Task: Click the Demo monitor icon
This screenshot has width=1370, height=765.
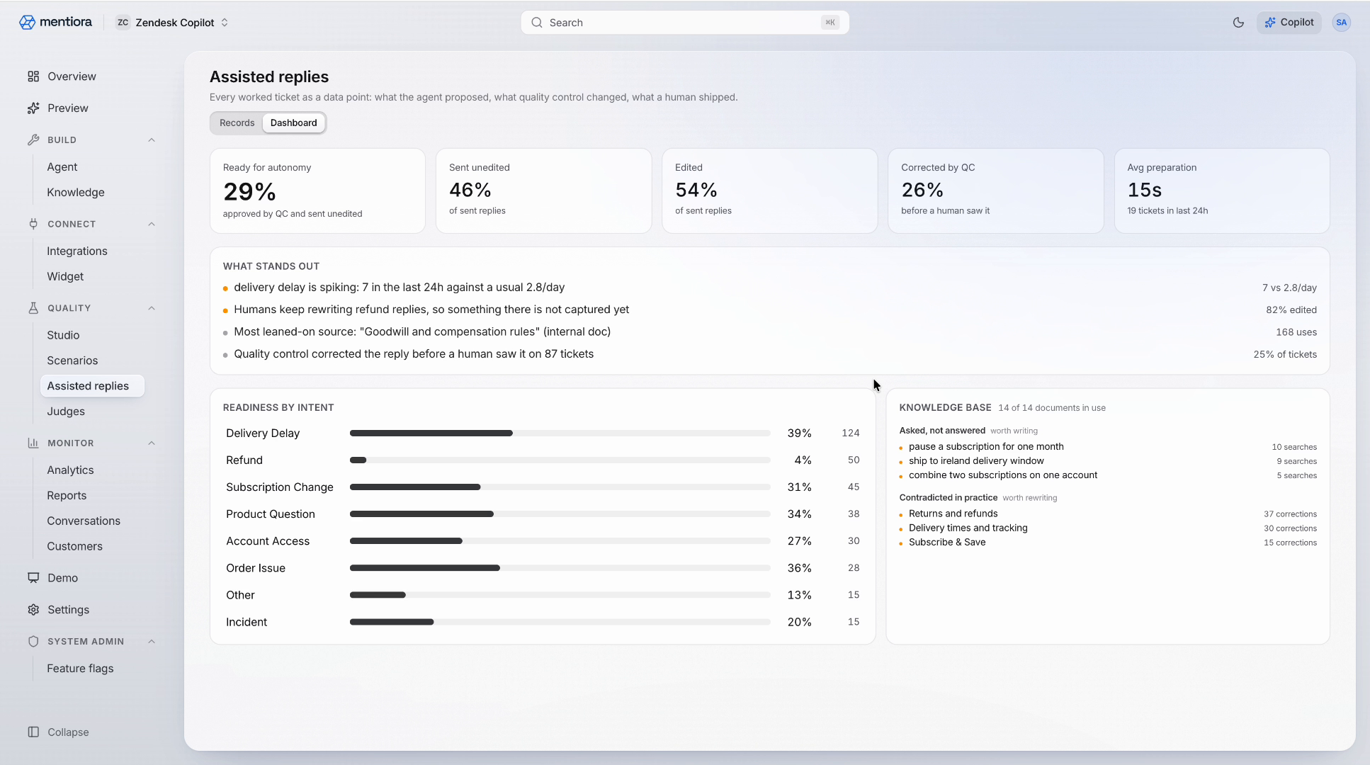Action: pos(33,578)
